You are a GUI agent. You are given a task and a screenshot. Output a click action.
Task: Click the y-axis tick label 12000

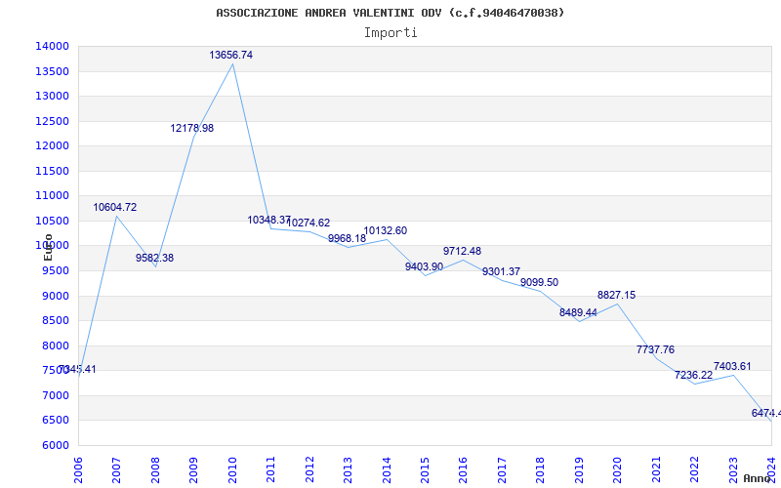click(x=52, y=146)
